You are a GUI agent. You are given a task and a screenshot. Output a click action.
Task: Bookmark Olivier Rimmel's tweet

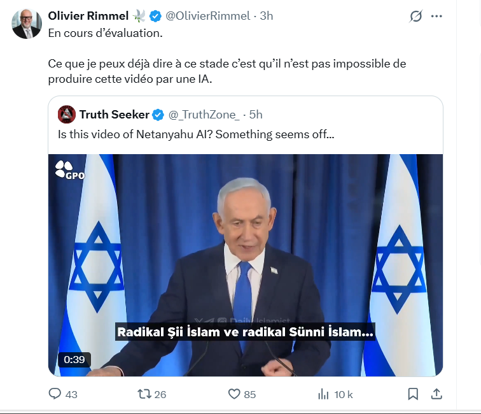click(413, 394)
